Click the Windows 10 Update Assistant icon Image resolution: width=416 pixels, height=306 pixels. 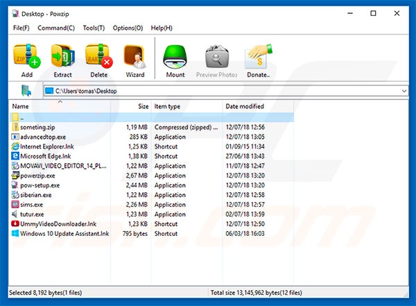(x=15, y=233)
